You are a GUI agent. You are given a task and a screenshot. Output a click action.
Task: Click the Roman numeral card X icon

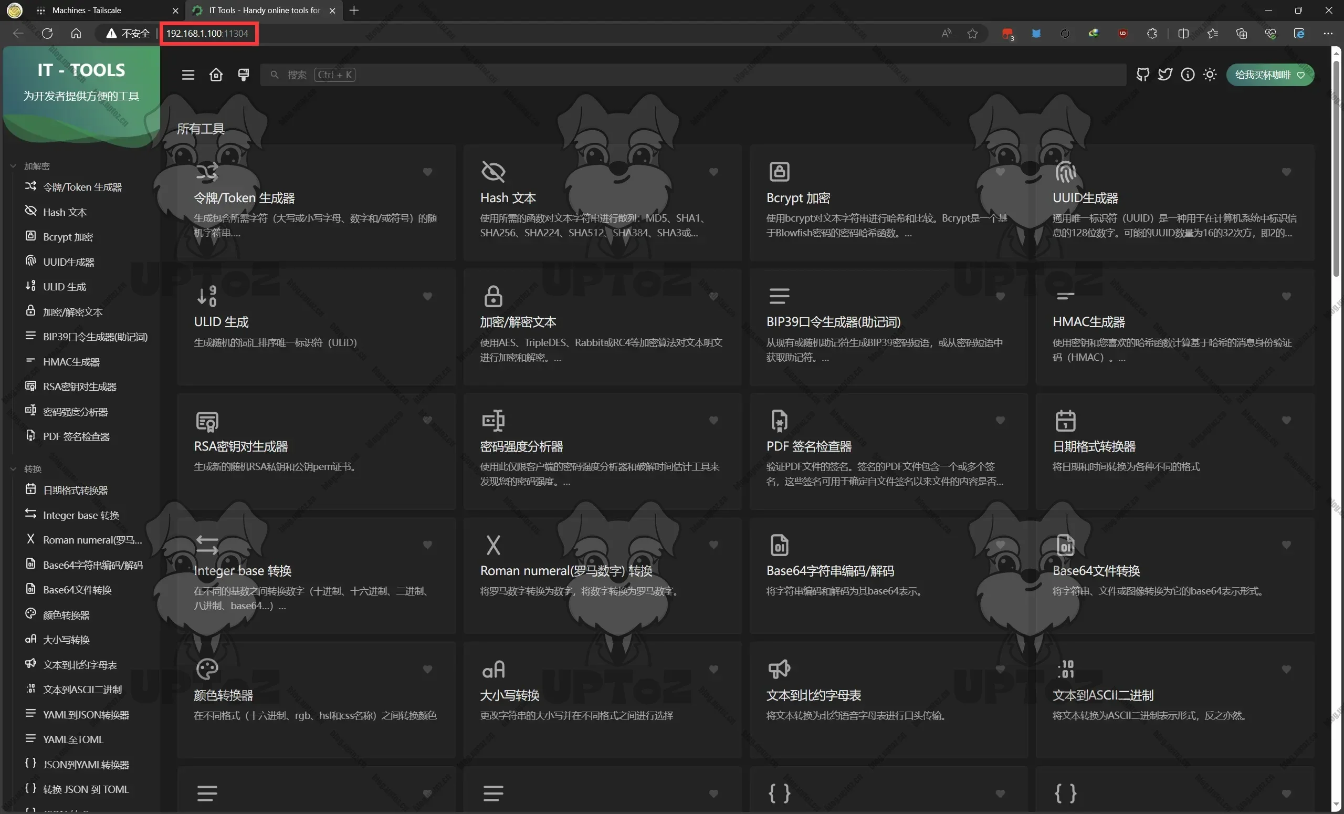(x=493, y=545)
